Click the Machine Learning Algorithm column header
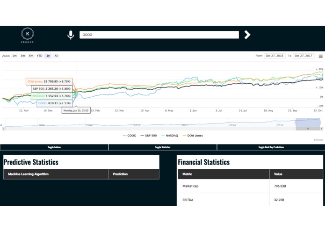This screenshot has width=325, height=231. (56, 174)
